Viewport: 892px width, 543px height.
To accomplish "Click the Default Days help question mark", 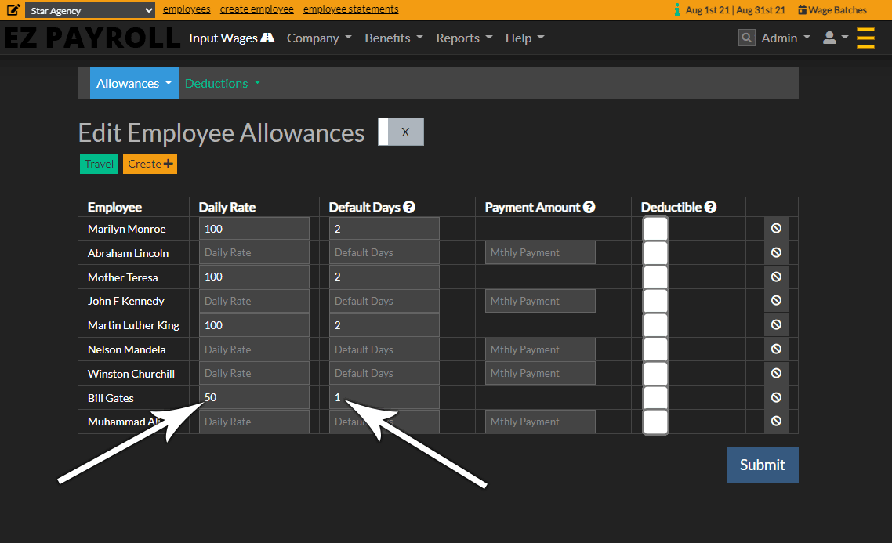I will (409, 207).
